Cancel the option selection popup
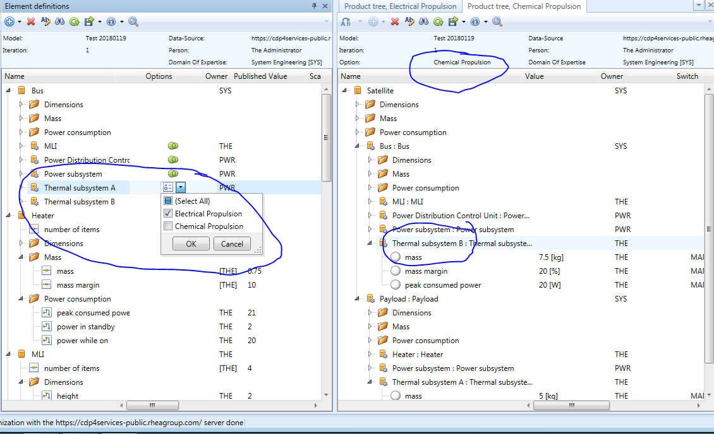This screenshot has width=714, height=434. pyautogui.click(x=231, y=243)
